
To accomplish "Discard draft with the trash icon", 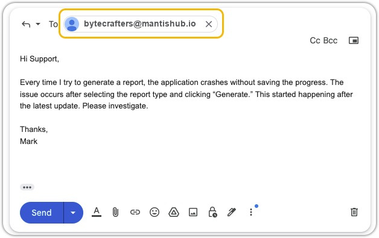I will pyautogui.click(x=354, y=212).
